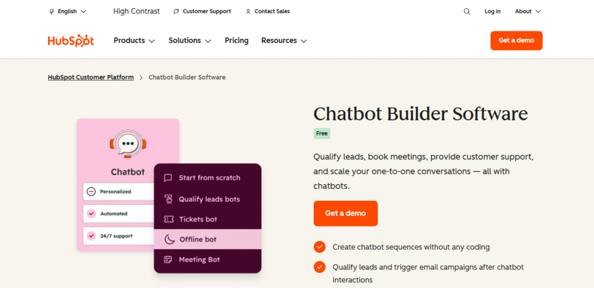Click the globe icon beside English
Viewport: 594px width, 288px height.
(52, 12)
